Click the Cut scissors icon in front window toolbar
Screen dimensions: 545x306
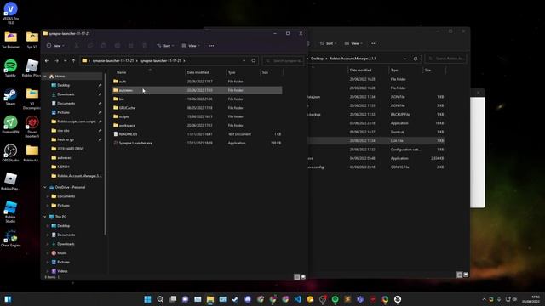click(77, 45)
